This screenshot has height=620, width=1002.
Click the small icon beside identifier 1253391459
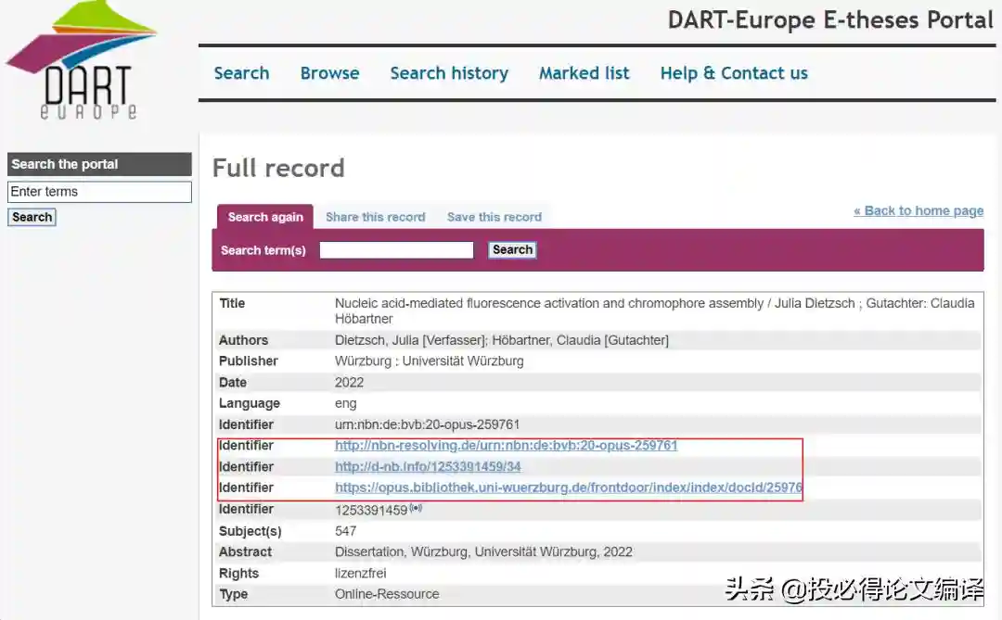pyautogui.click(x=416, y=508)
